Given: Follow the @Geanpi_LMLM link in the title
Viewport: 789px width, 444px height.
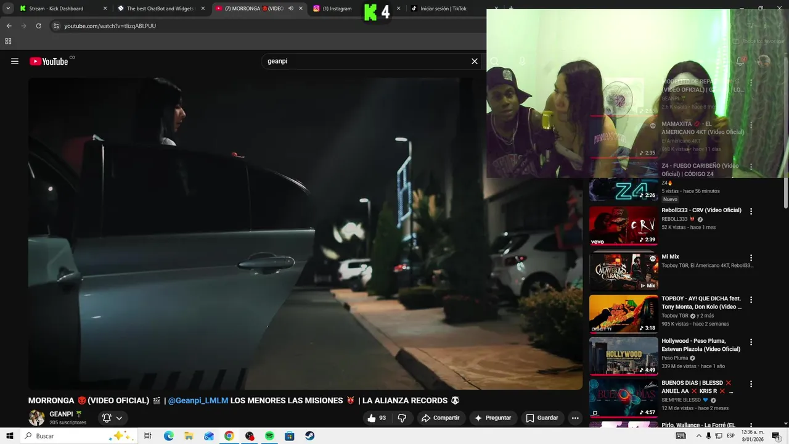Looking at the screenshot, I should point(198,400).
